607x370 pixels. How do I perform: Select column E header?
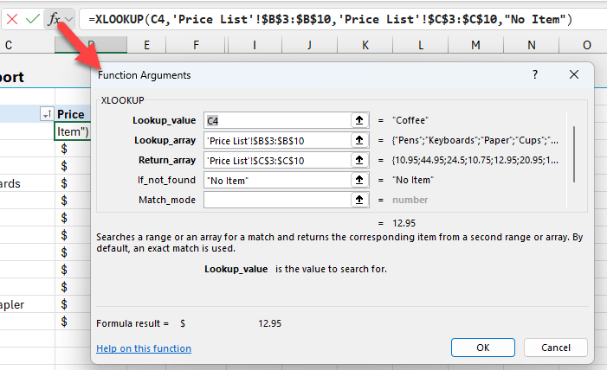click(146, 45)
